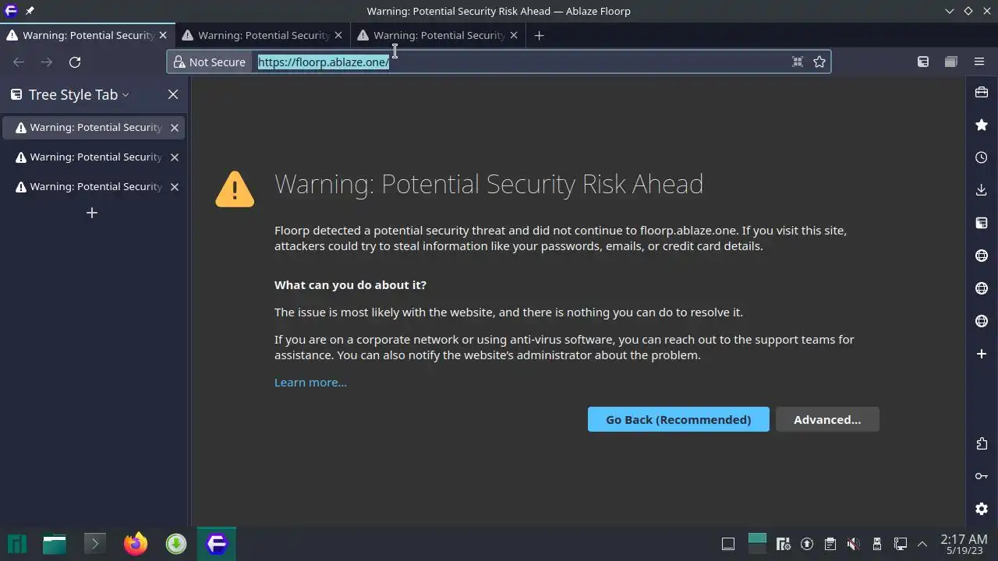
Task: Click the Not Secure lock indicator
Action: (x=210, y=62)
